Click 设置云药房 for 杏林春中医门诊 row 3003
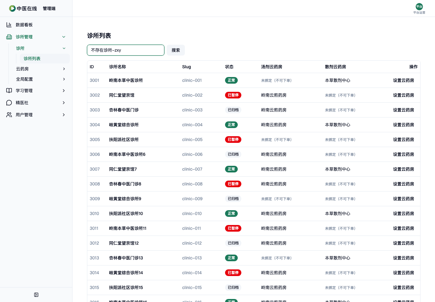The width and height of the screenshot is (435, 302). (404, 110)
